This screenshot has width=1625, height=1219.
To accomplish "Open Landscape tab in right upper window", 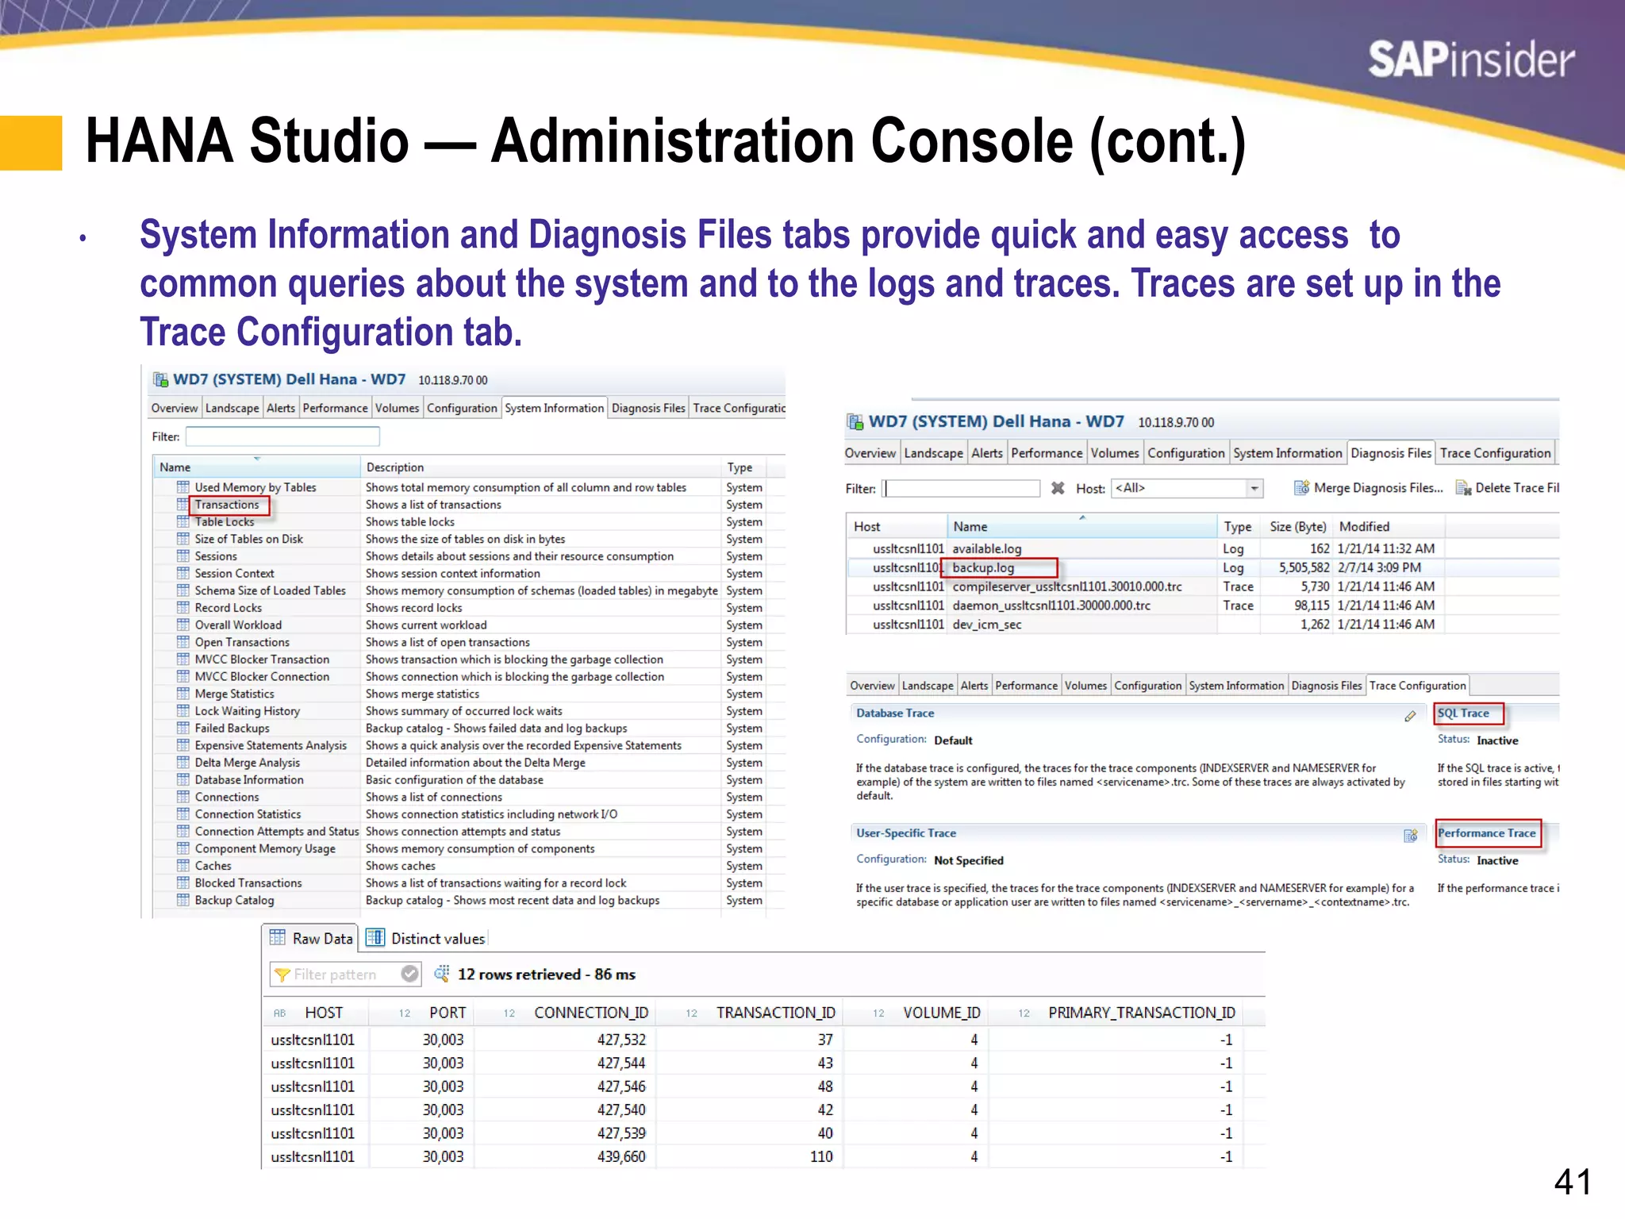I will [x=933, y=453].
